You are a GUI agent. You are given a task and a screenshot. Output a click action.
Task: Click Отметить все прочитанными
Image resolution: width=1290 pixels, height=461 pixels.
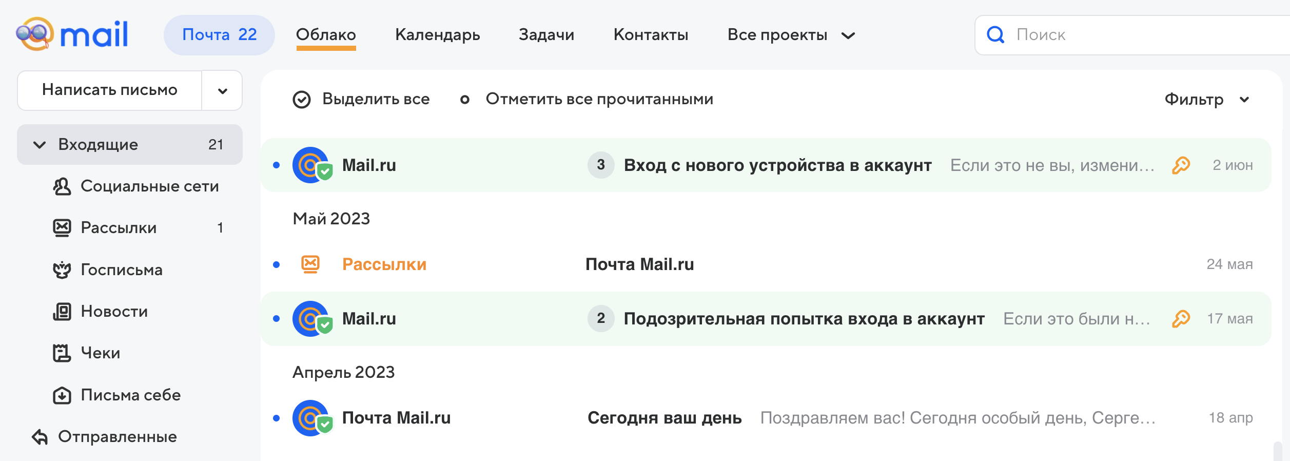pyautogui.click(x=599, y=99)
